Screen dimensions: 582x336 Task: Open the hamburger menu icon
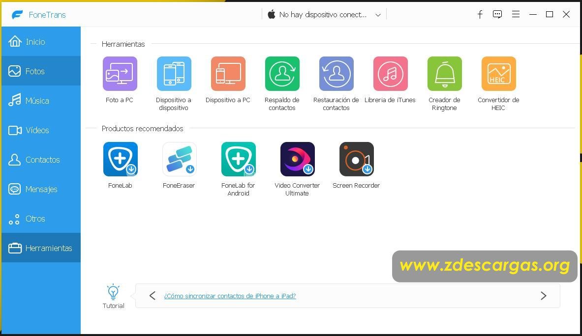(516, 14)
